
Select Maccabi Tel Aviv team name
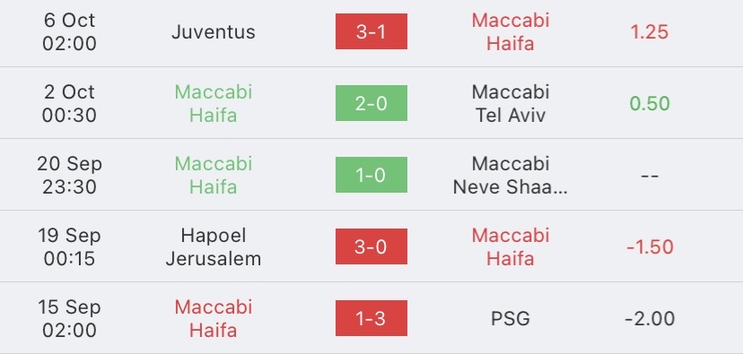click(x=511, y=103)
